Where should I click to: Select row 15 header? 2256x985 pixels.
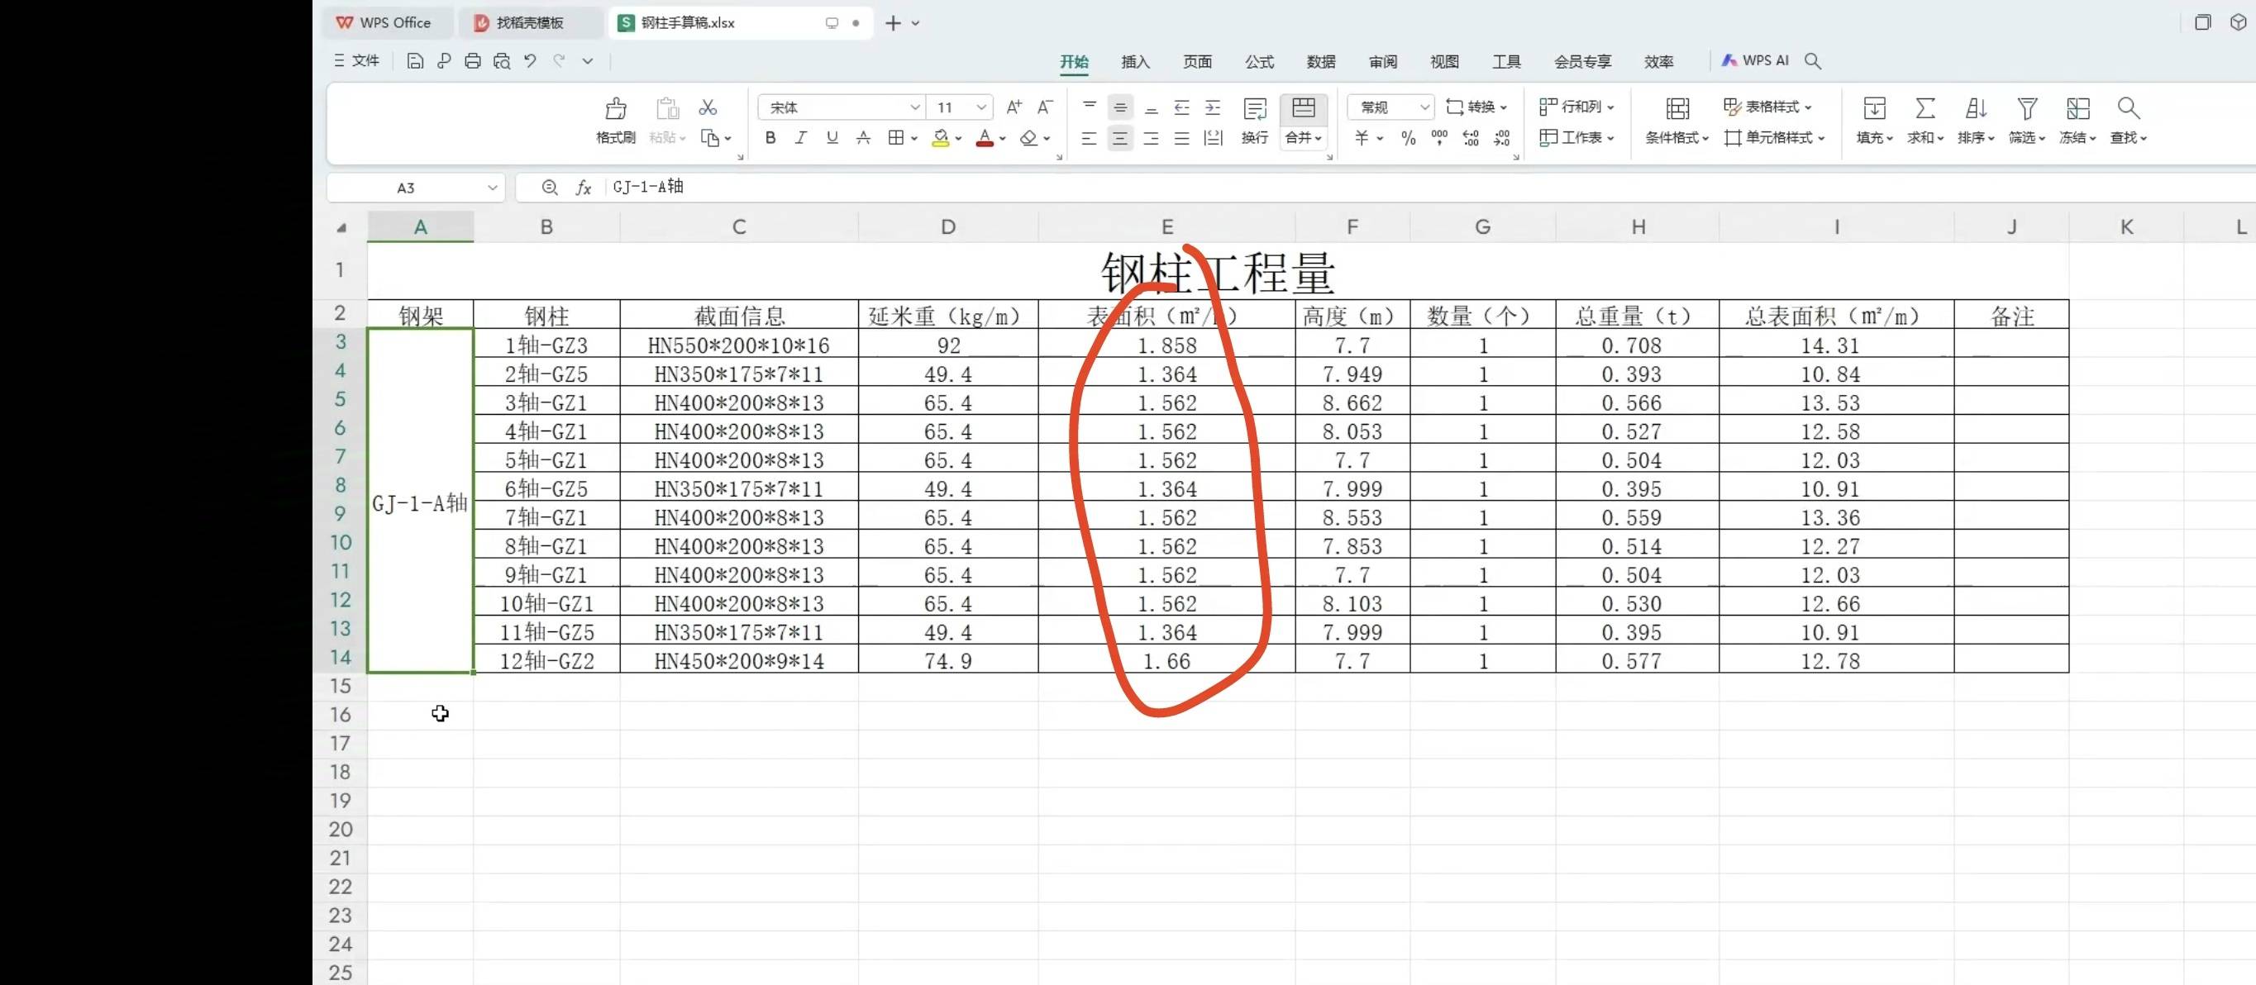(340, 687)
